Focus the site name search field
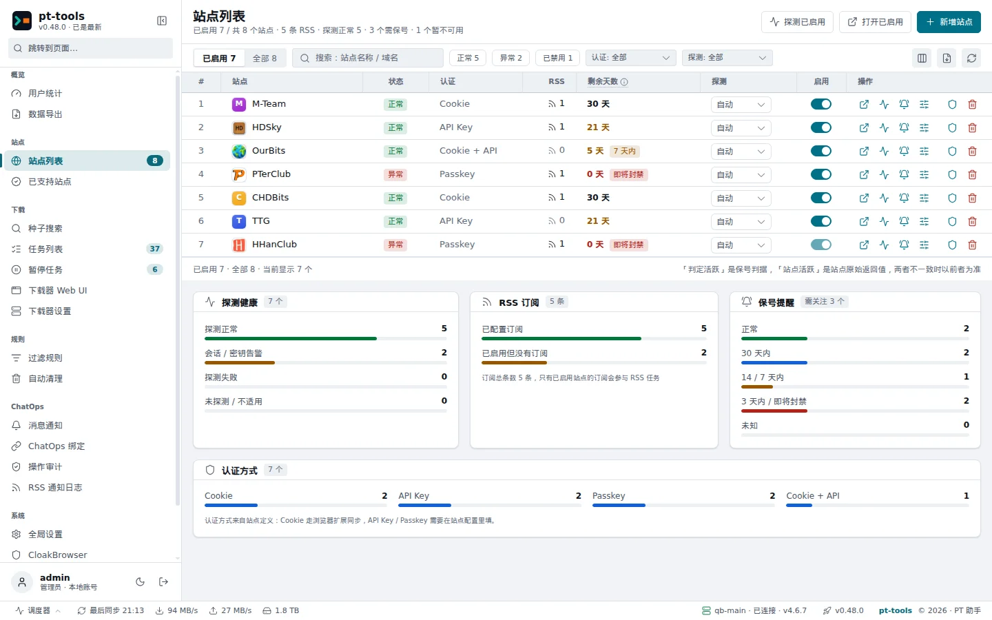The height and width of the screenshot is (620, 992). point(368,58)
